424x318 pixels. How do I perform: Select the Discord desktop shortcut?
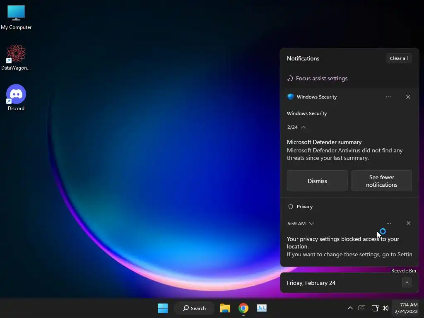click(16, 98)
